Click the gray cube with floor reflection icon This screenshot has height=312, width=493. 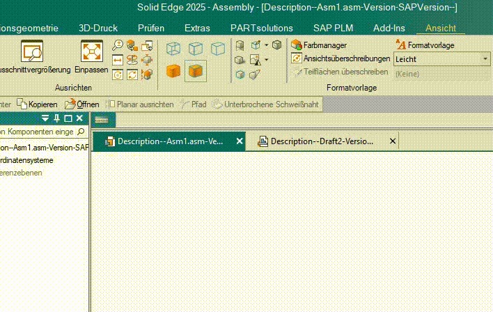240,45
